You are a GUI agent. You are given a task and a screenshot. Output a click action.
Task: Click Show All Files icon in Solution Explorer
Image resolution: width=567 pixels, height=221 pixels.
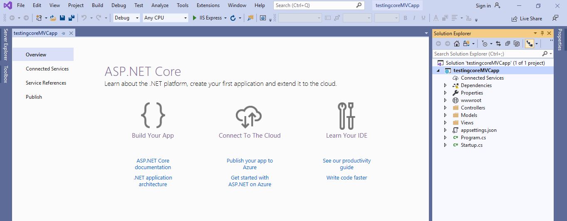(x=517, y=44)
